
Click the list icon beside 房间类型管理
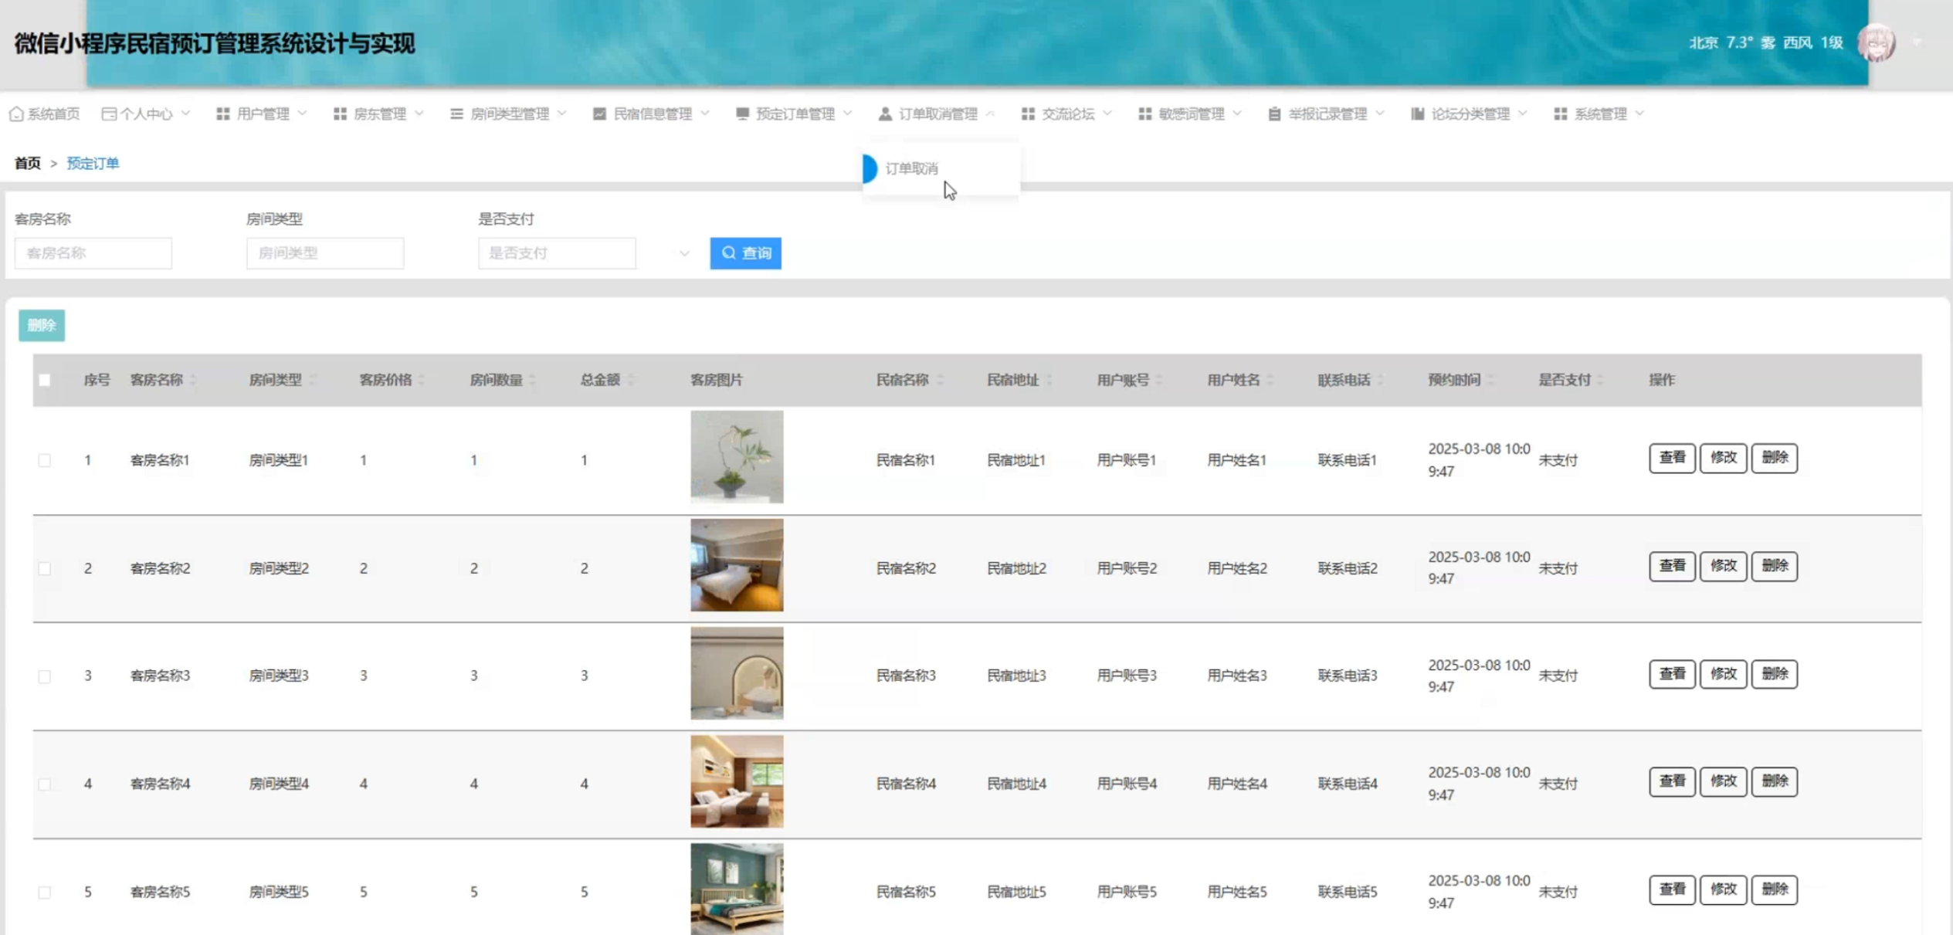pos(456,114)
